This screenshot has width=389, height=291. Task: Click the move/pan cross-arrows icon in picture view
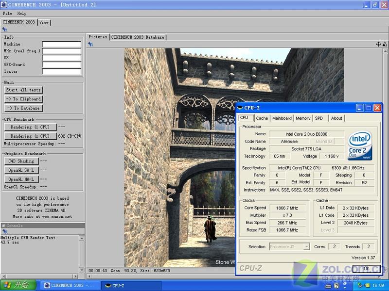(x=378, y=44)
